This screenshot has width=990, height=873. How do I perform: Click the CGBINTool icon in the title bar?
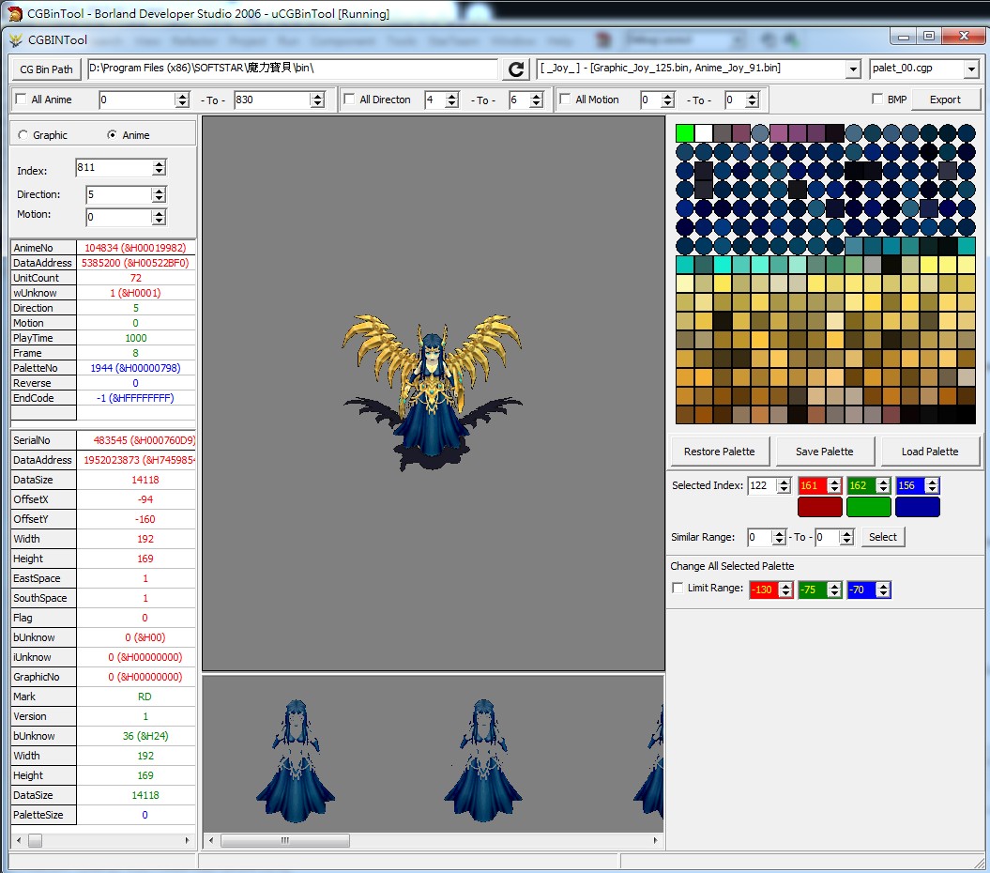[x=16, y=40]
